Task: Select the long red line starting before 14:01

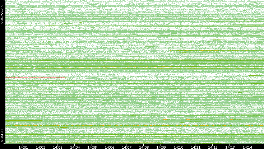Action: coord(35,78)
